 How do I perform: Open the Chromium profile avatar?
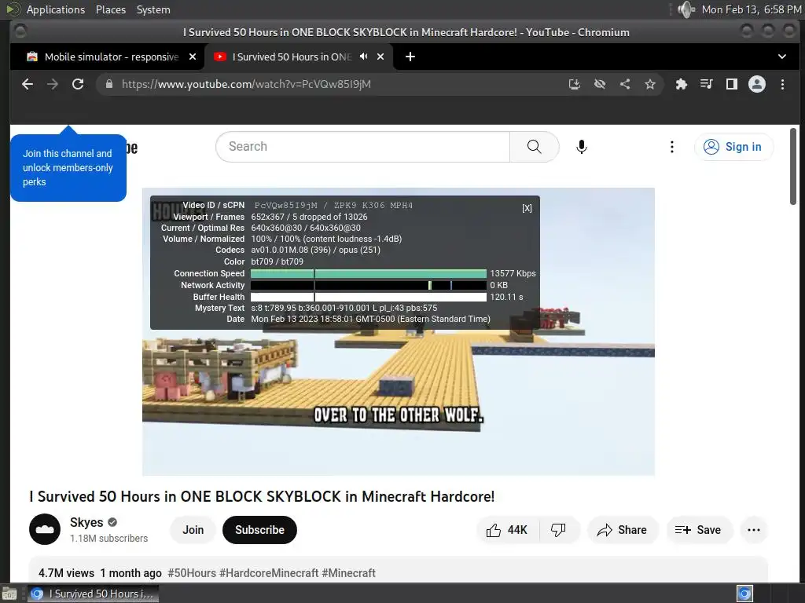[x=757, y=84]
